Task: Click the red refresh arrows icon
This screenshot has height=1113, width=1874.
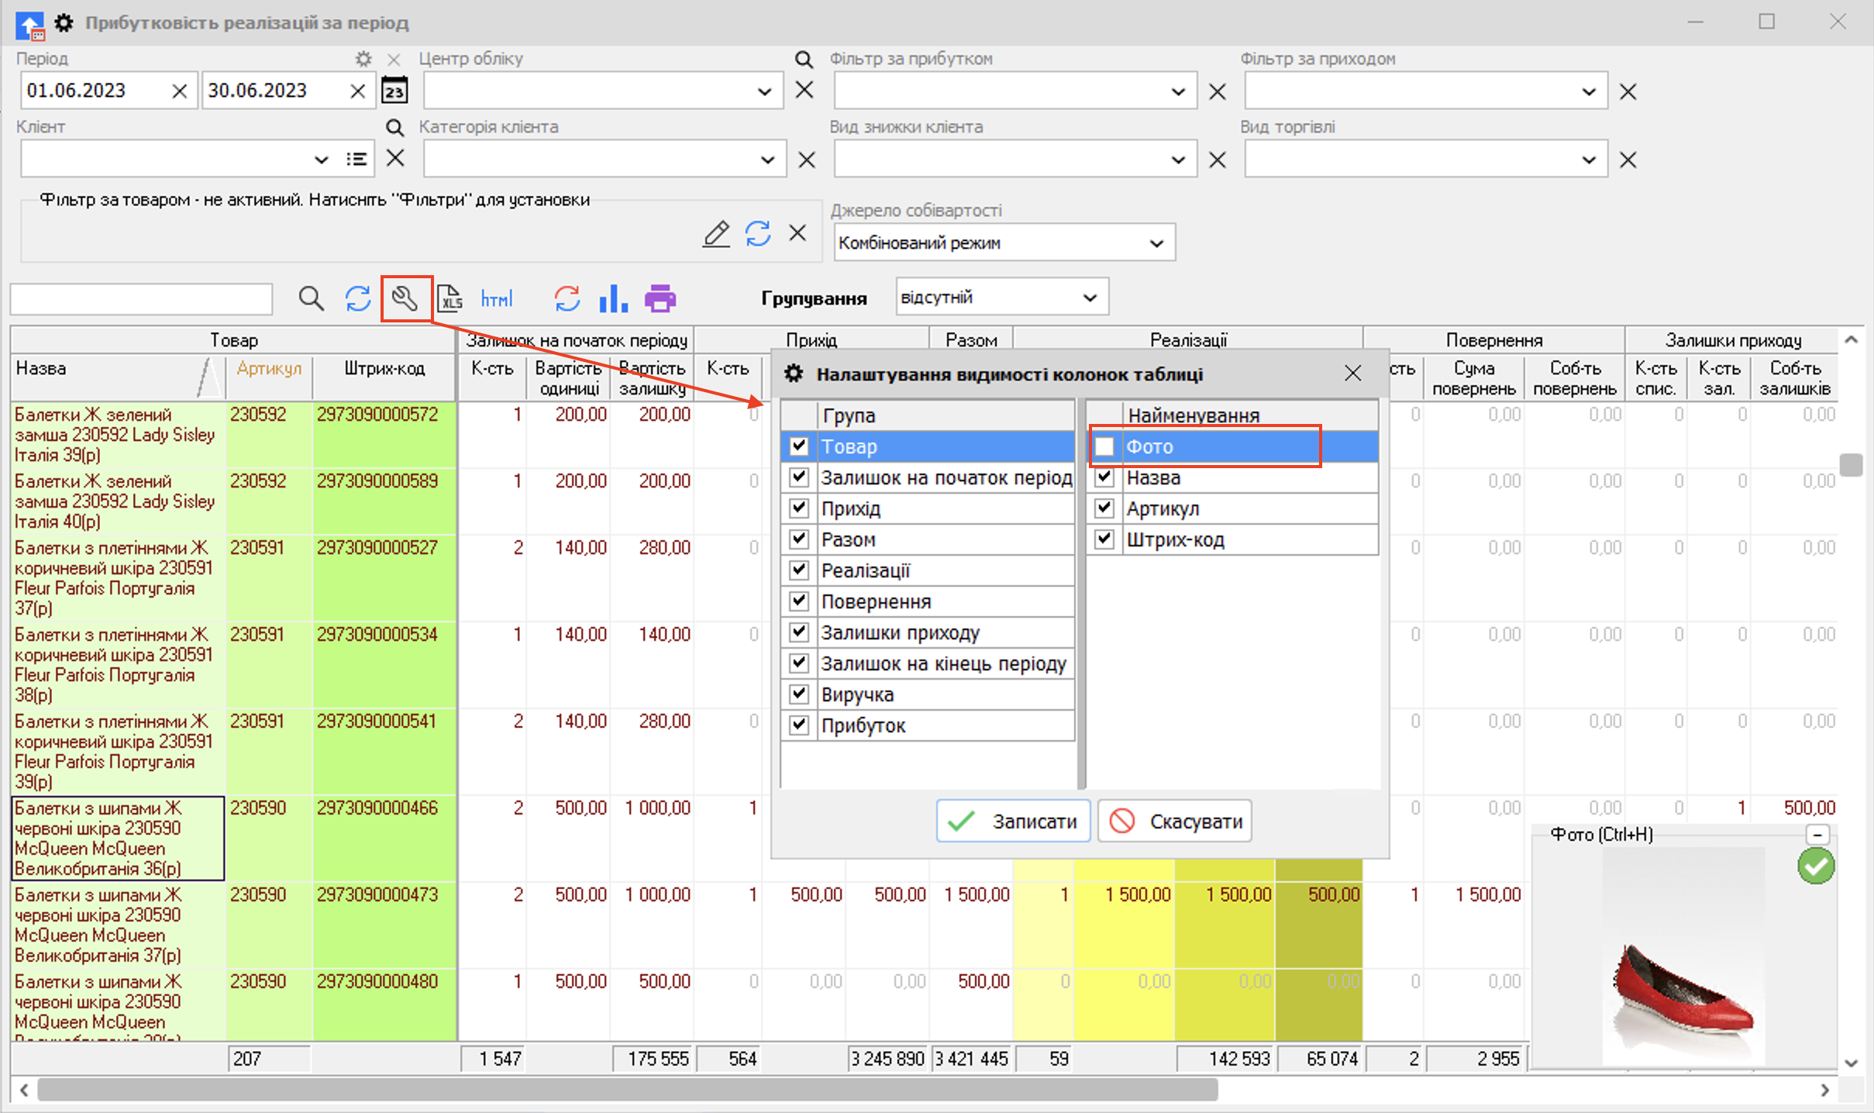Action: coord(567,298)
